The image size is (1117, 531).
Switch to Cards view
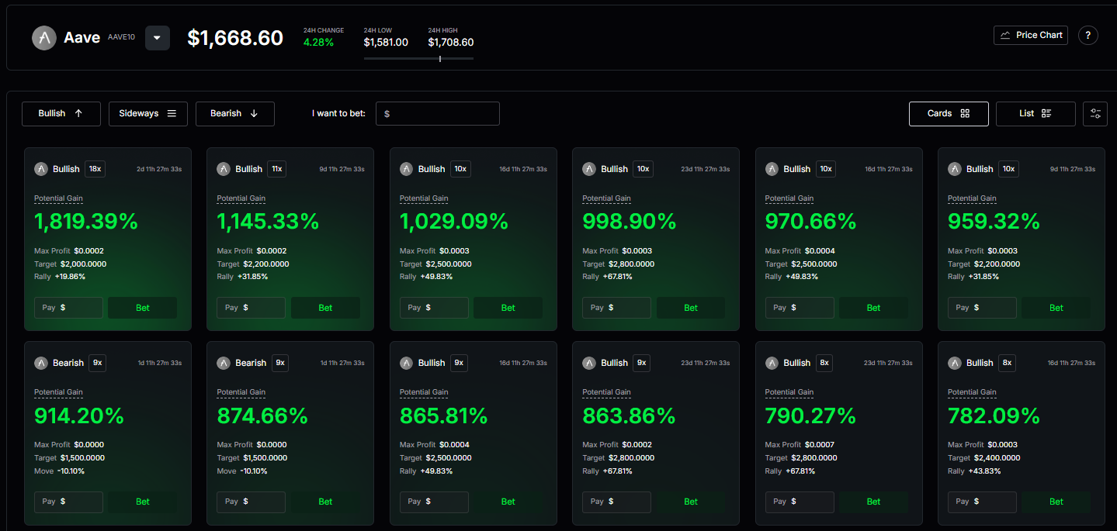click(949, 113)
